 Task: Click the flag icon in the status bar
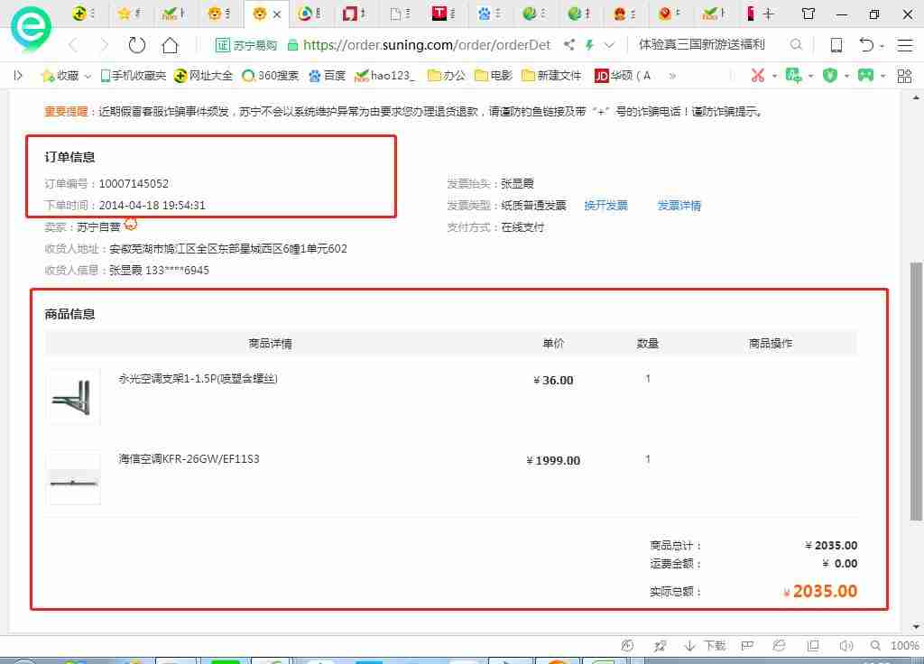[746, 646]
